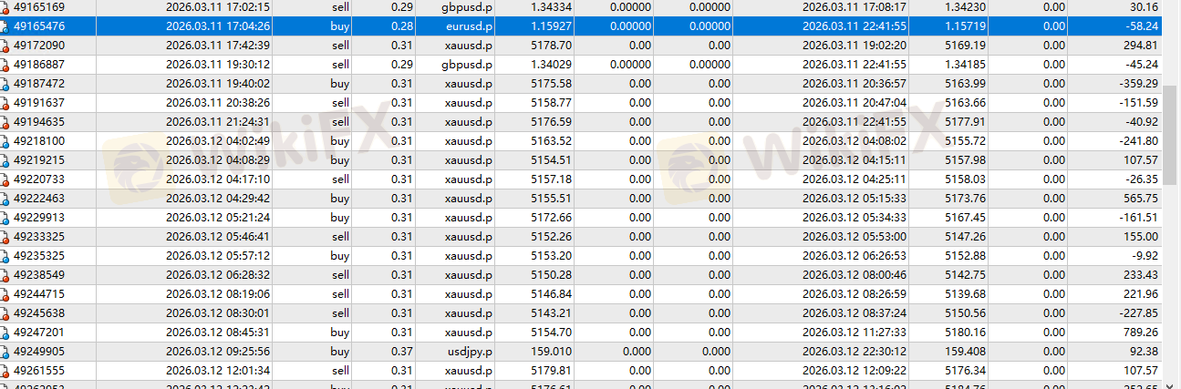Click close time 2026.03.12 06:26:53
Screen dimensions: 1181x389
(855, 256)
